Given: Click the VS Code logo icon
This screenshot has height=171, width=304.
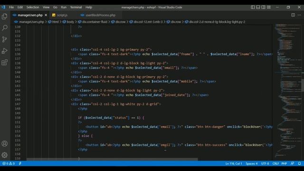Looking at the screenshot, I should 3,8.
